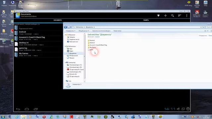Expand the Сеть tree group

coord(65,81)
